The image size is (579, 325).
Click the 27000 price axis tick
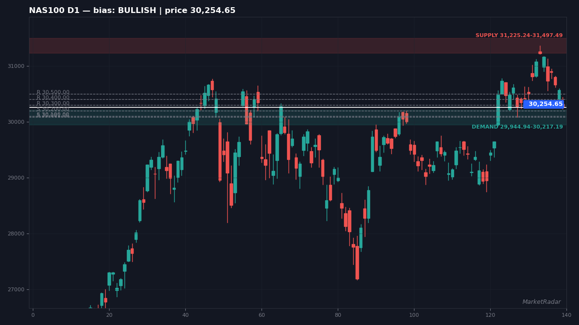(16, 290)
